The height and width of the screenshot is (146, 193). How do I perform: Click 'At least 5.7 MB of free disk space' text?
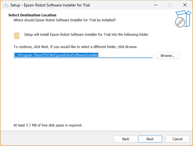[x=48, y=125]
